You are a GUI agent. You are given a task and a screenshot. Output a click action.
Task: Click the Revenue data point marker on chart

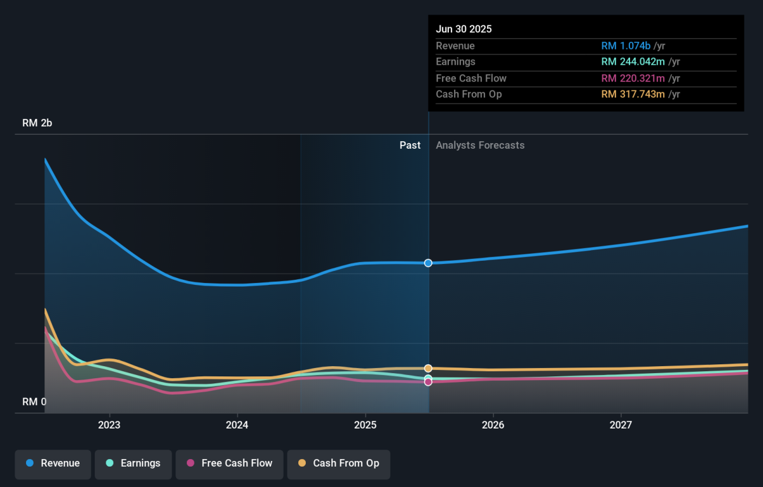pos(429,263)
